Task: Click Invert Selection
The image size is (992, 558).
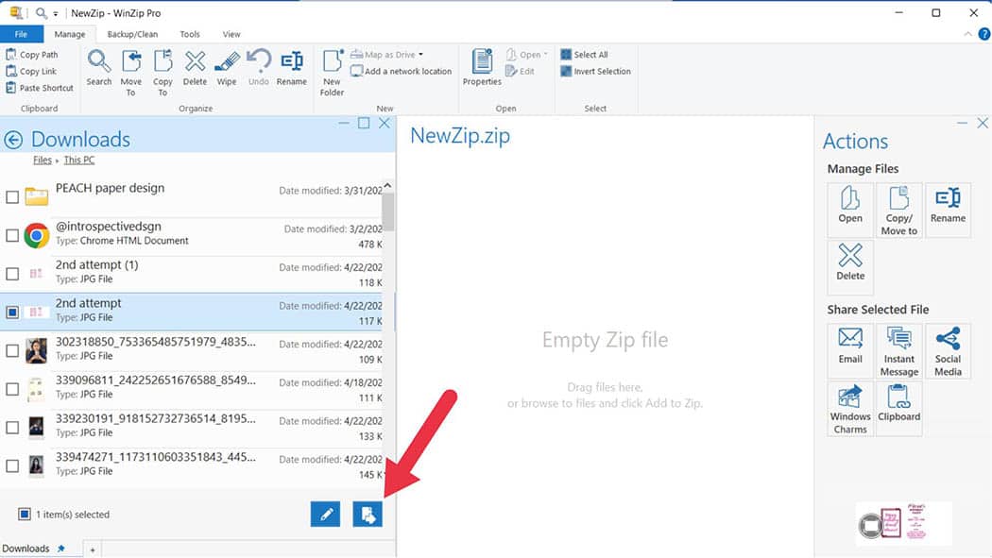Action: (x=596, y=72)
